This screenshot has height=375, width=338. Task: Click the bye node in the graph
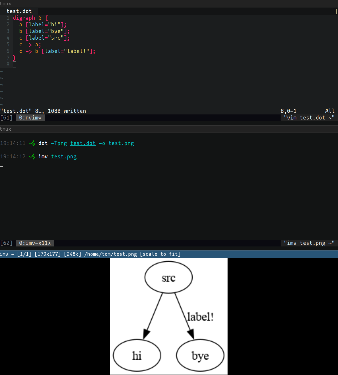[x=200, y=356]
